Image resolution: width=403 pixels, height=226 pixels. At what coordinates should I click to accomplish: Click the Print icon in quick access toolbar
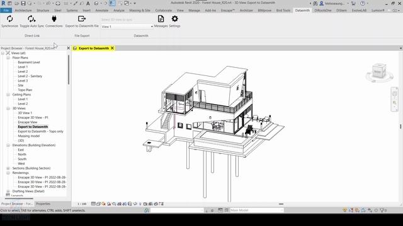(x=58, y=4)
